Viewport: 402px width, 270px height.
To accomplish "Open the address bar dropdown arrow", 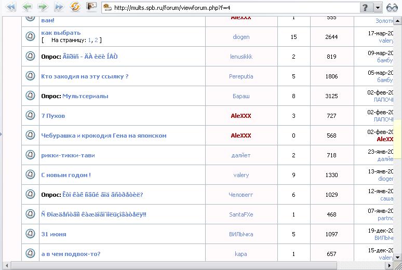I will (x=378, y=7).
